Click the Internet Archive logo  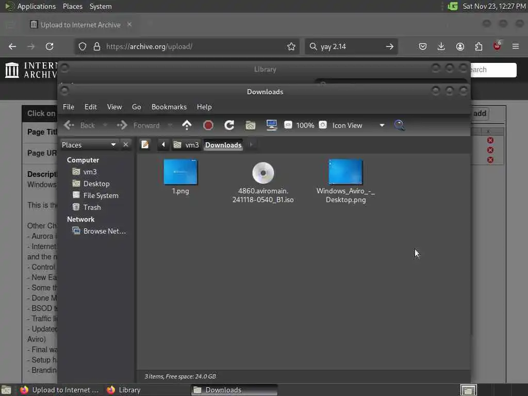[31, 70]
